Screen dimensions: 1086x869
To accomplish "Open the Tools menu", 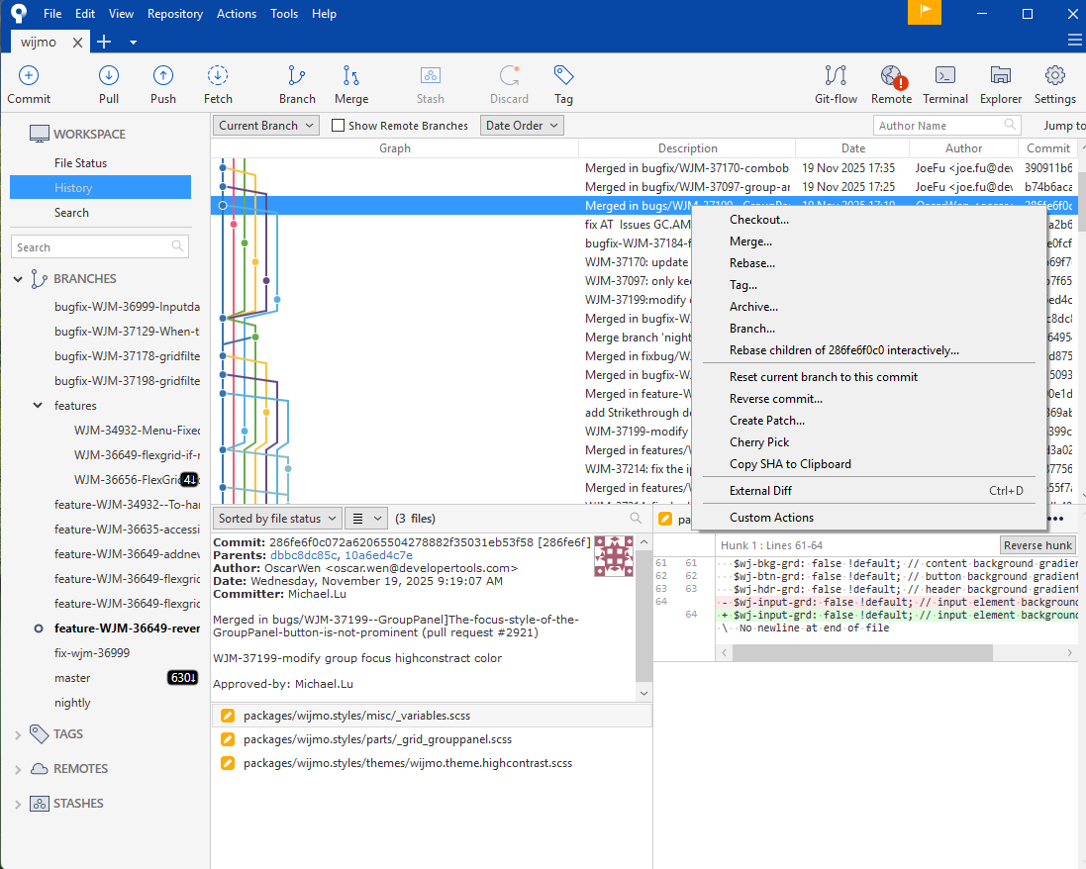I will tap(284, 14).
